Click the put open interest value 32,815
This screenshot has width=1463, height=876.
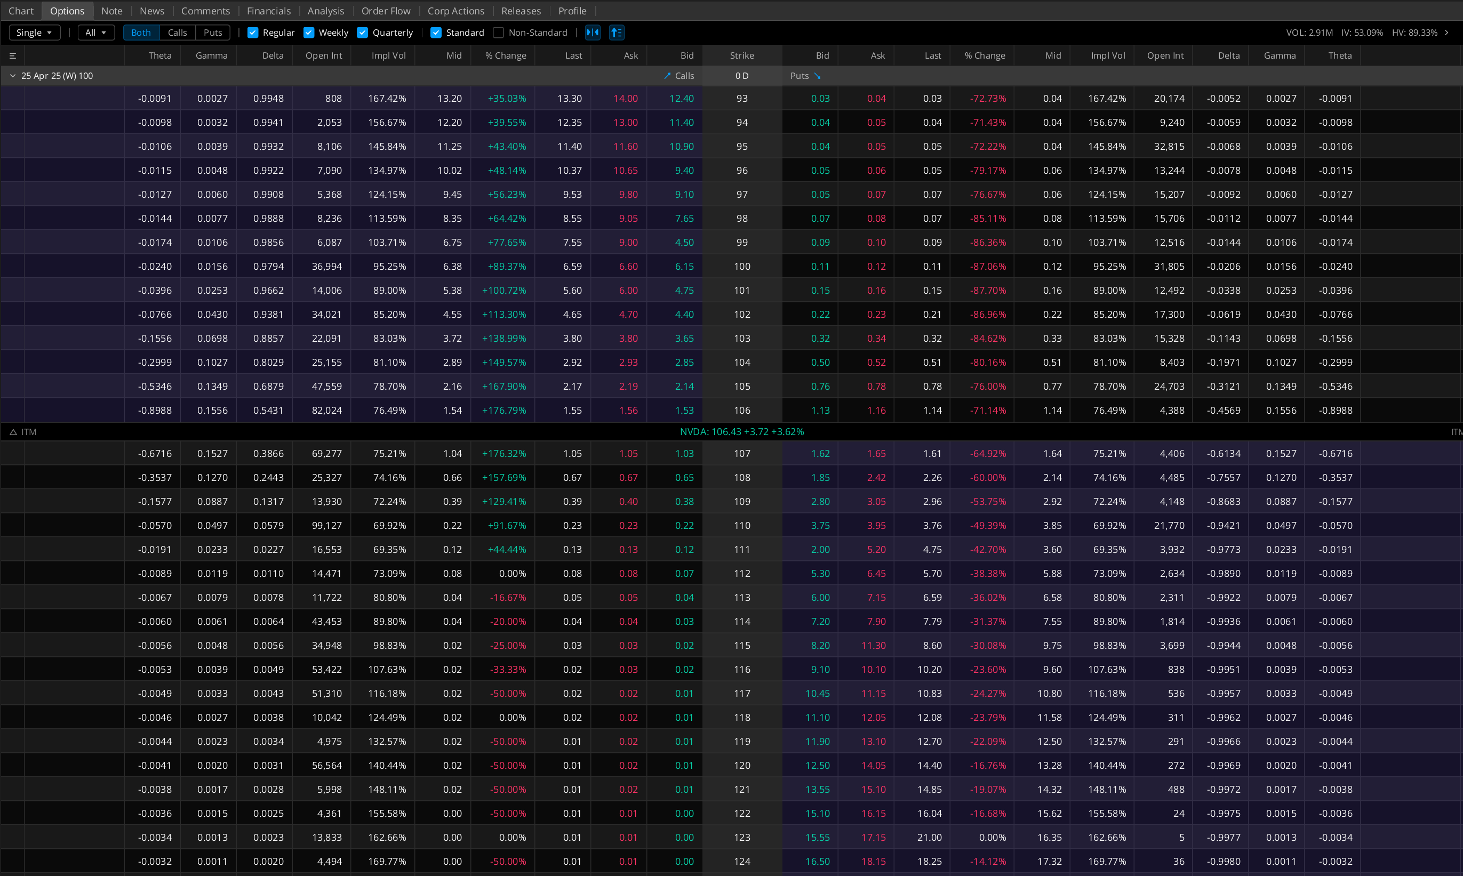coord(1169,147)
